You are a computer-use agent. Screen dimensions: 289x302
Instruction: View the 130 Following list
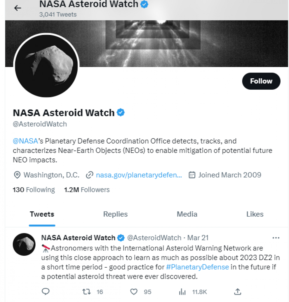point(34,190)
